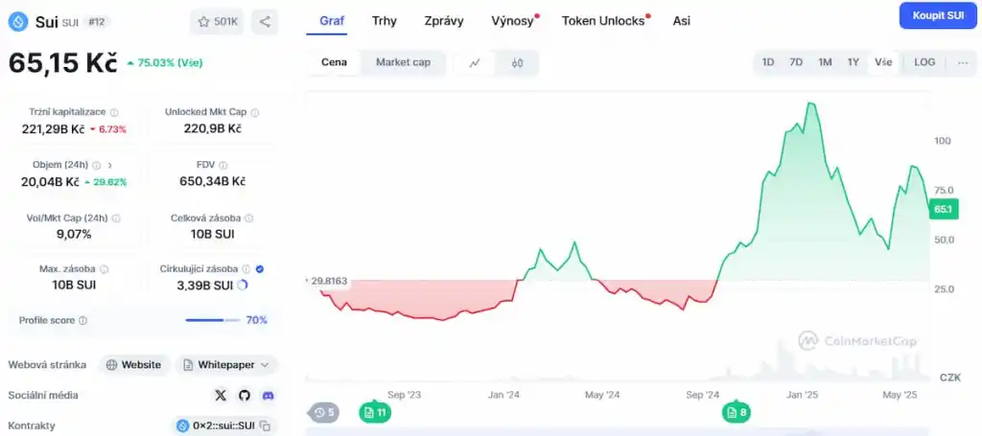Click the share icon beside the watchlist star
The image size is (982, 436).
pyautogui.click(x=265, y=21)
